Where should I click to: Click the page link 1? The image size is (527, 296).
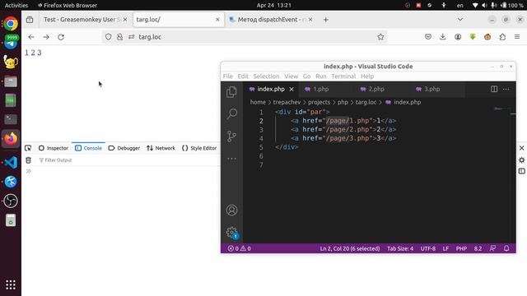point(26,53)
